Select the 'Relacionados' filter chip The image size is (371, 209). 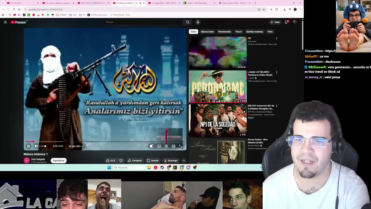(x=225, y=32)
